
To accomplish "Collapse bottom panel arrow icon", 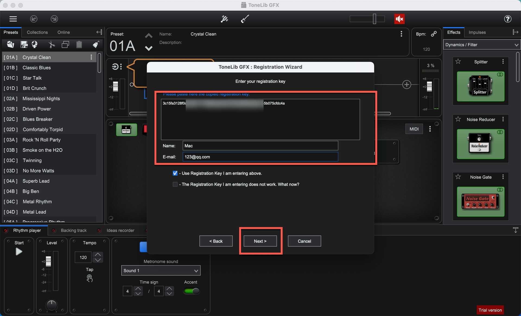I will (x=516, y=230).
